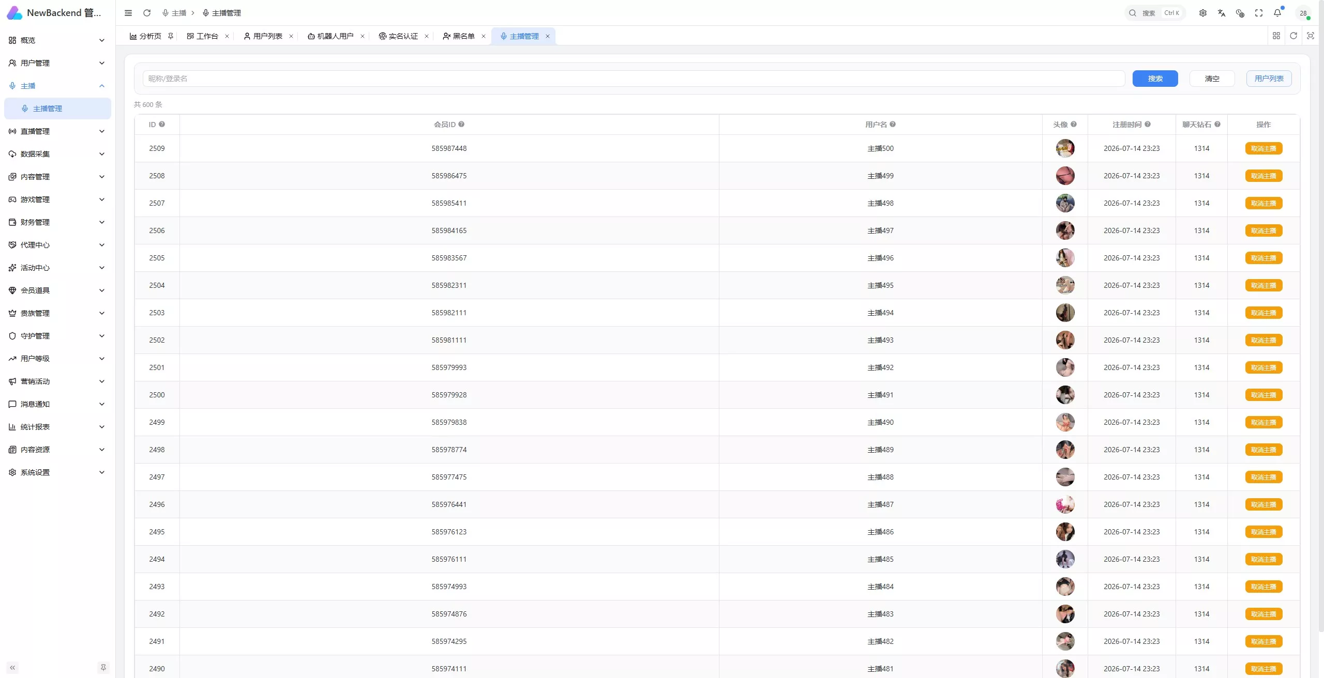
Task: Close the 工作台 tab
Action: [x=227, y=36]
